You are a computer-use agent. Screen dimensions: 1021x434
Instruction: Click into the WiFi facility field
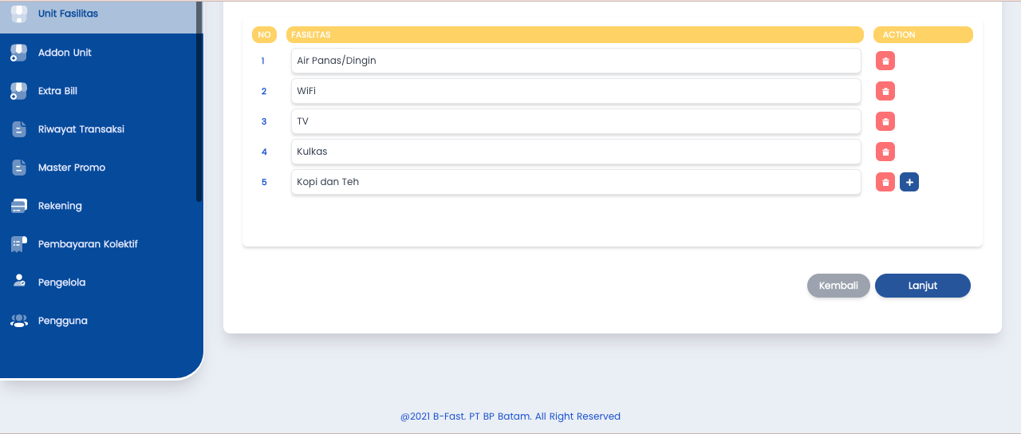(x=575, y=91)
